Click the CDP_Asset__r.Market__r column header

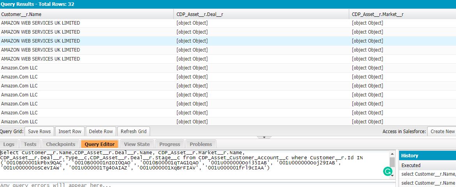(x=403, y=14)
